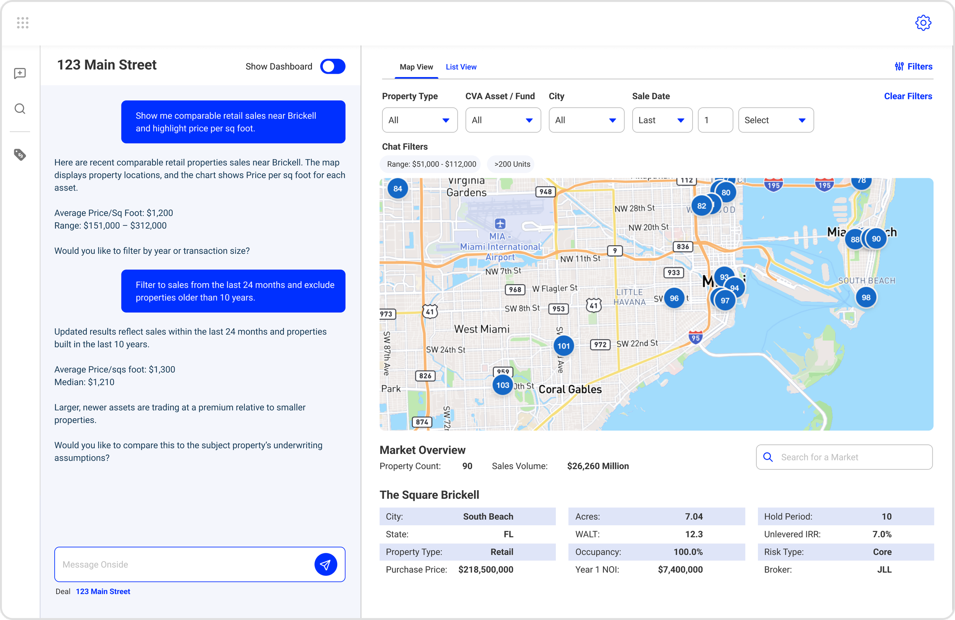955x620 pixels.
Task: Switch to the List View tab
Action: [461, 67]
